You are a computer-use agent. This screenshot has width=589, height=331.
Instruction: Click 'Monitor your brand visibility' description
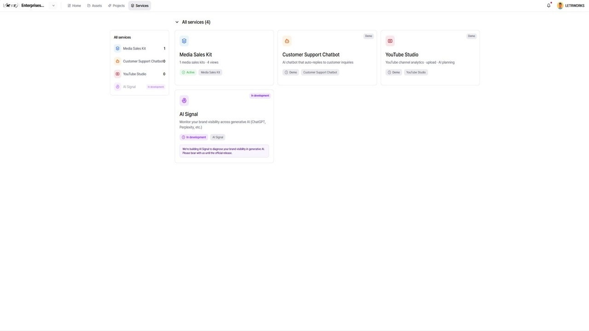[x=222, y=125]
